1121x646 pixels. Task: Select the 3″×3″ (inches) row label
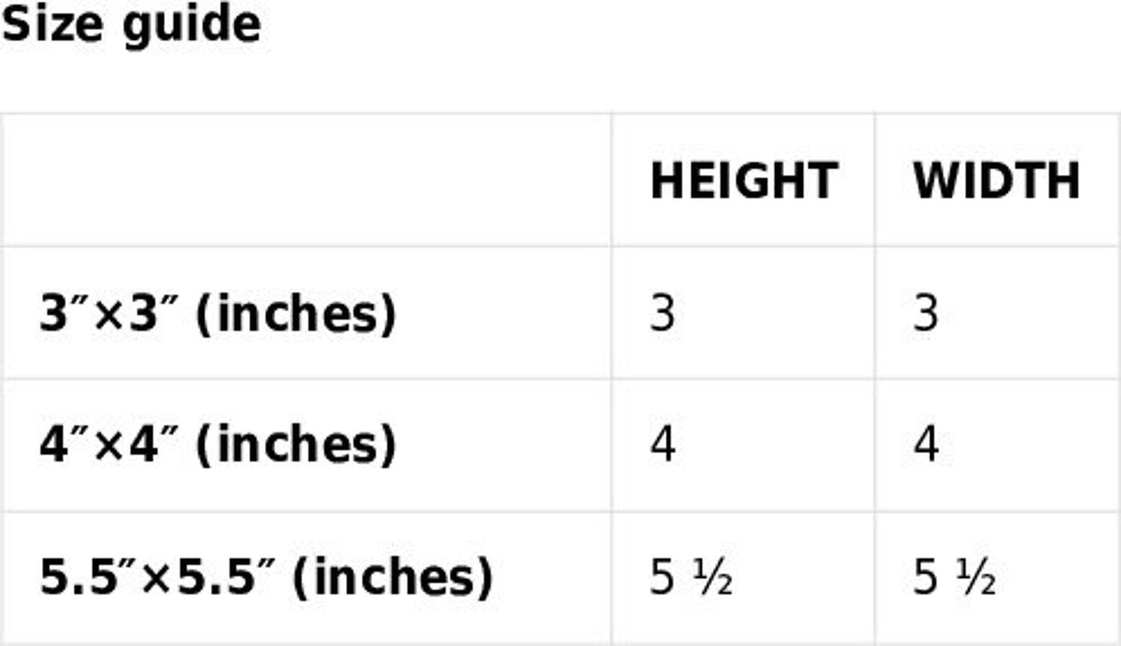click(217, 314)
